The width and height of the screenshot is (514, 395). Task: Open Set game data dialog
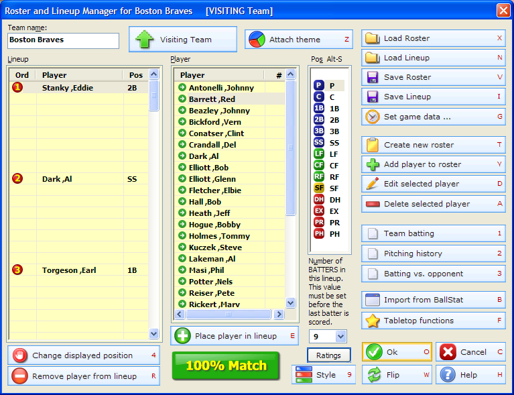point(434,117)
